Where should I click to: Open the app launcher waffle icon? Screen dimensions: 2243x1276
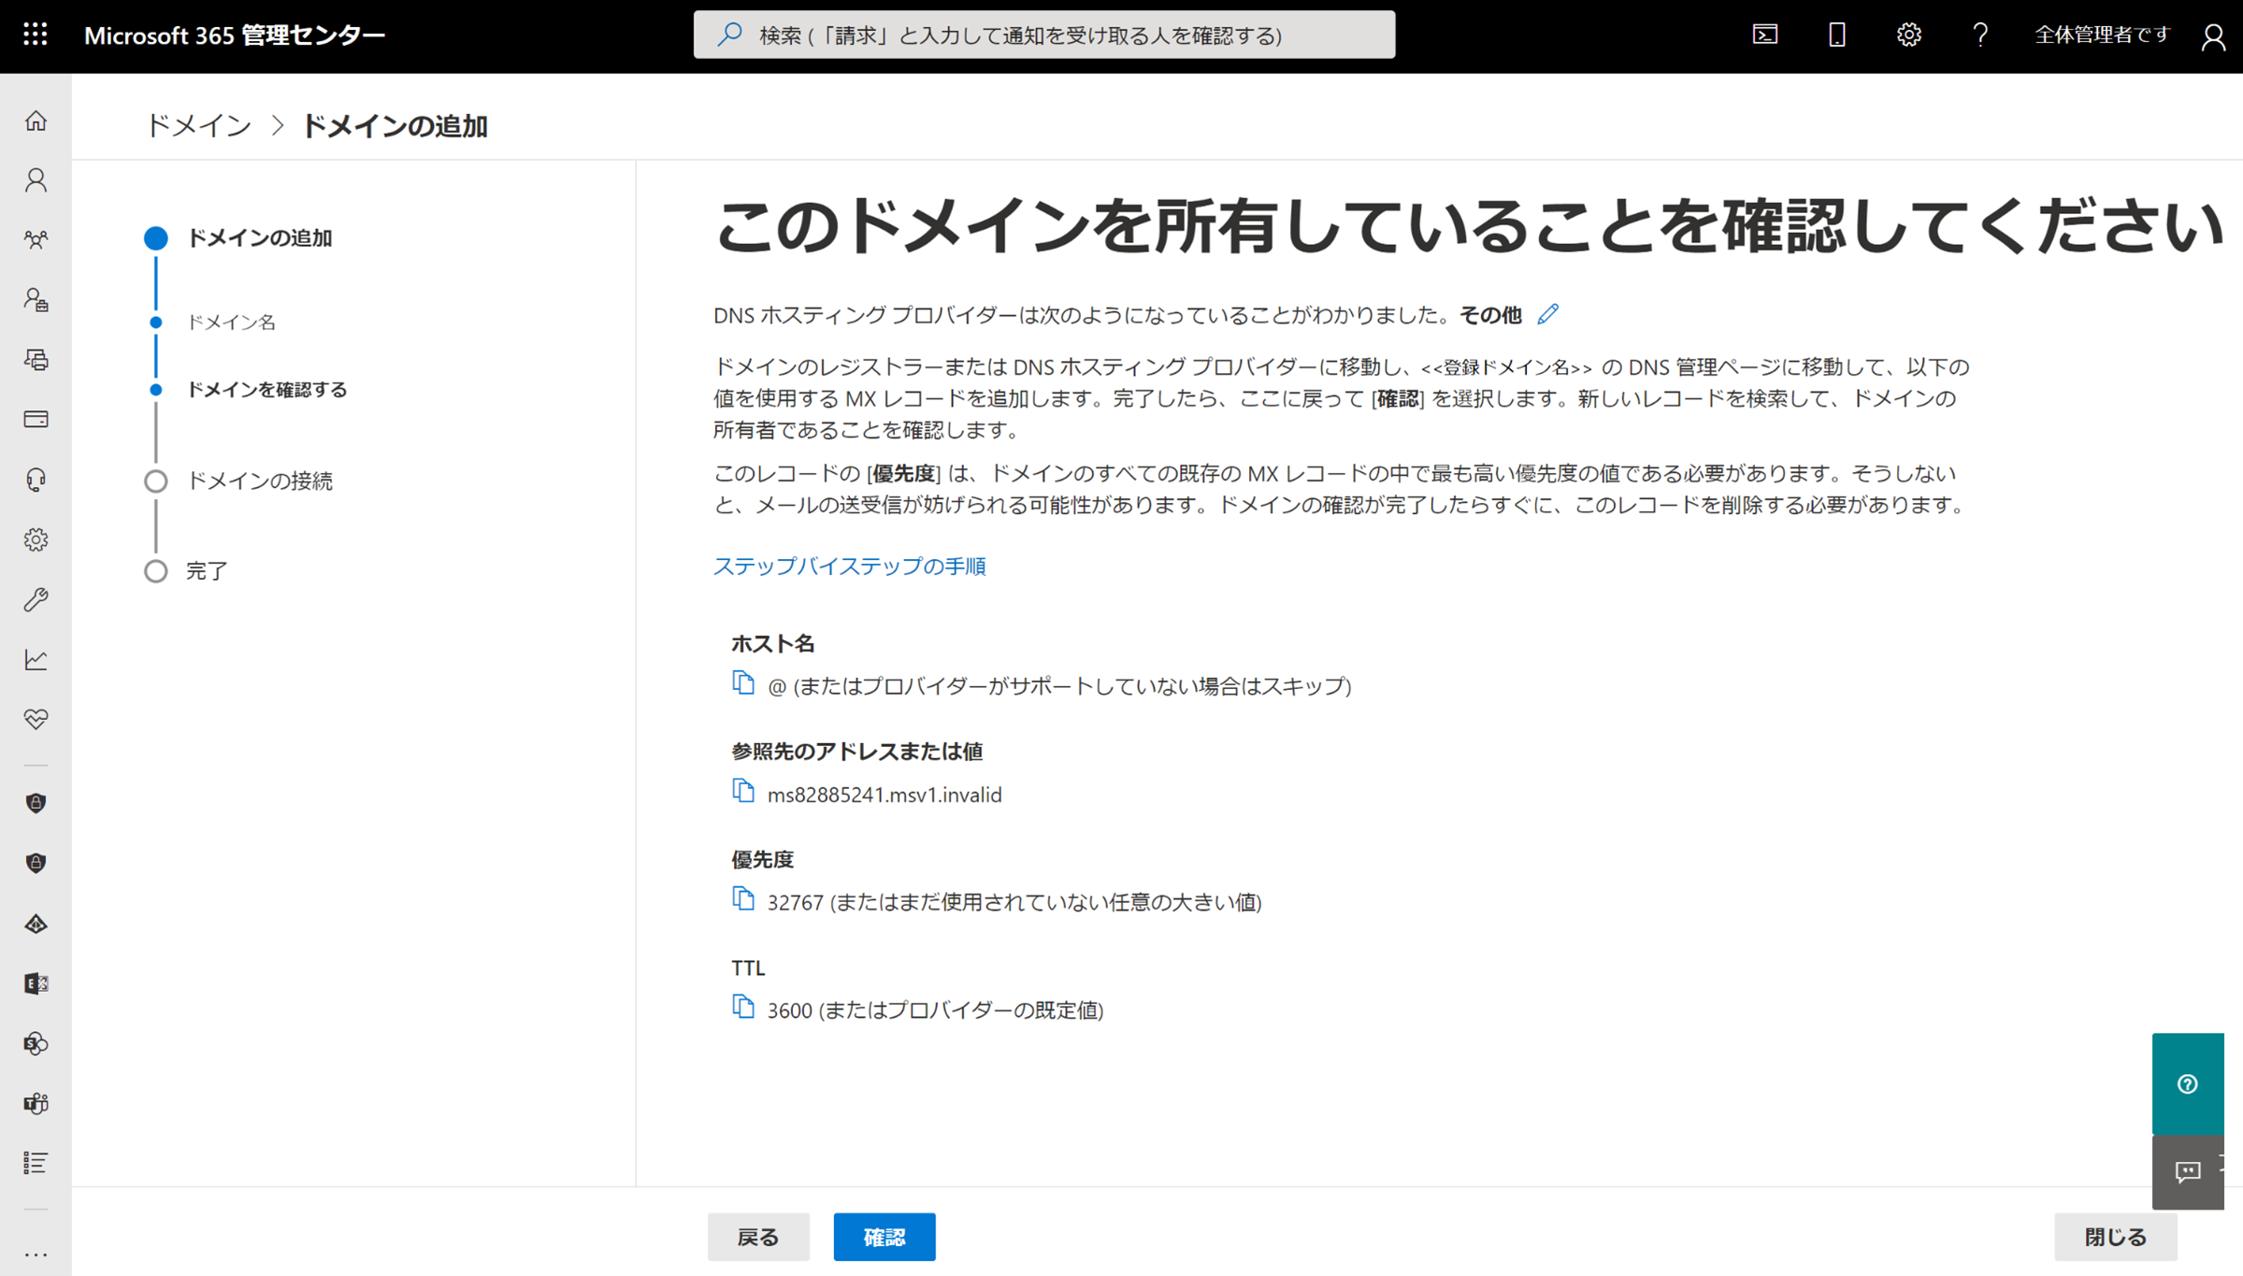click(x=36, y=35)
